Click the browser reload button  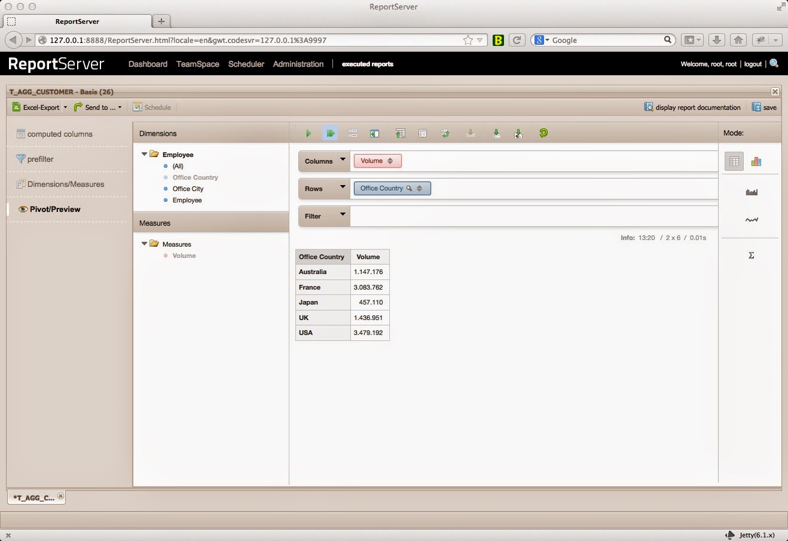(517, 40)
